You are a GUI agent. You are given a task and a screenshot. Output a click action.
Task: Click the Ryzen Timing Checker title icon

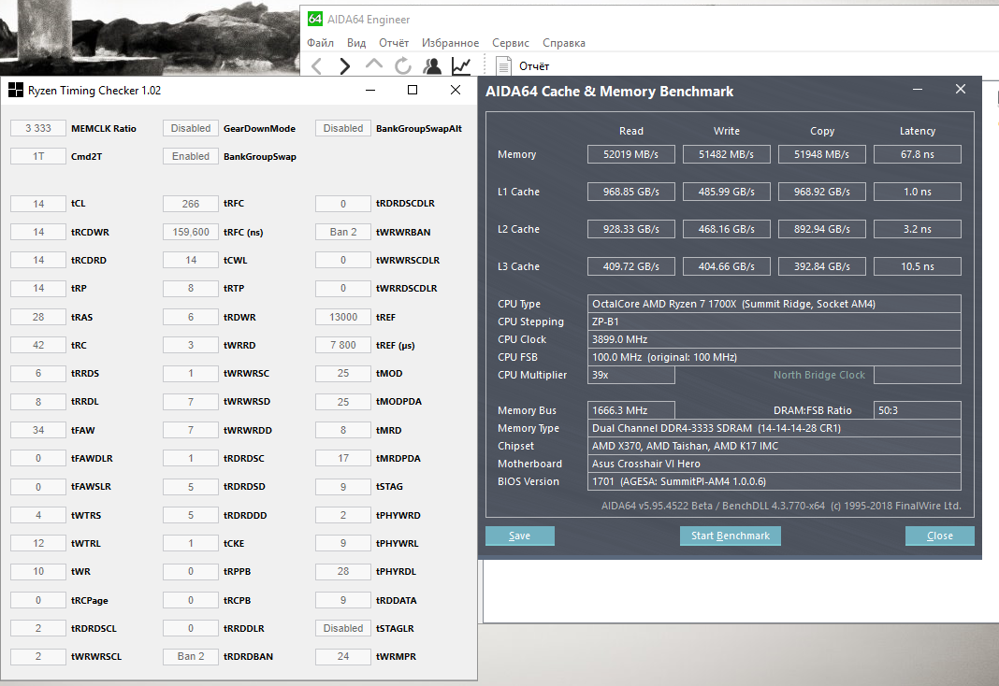point(15,91)
